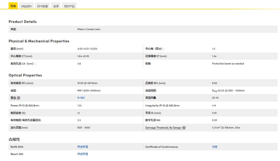Screen dimensions: 280x161
Task: Switch to the 详细资料 tab
Action: click(x=27, y=6)
